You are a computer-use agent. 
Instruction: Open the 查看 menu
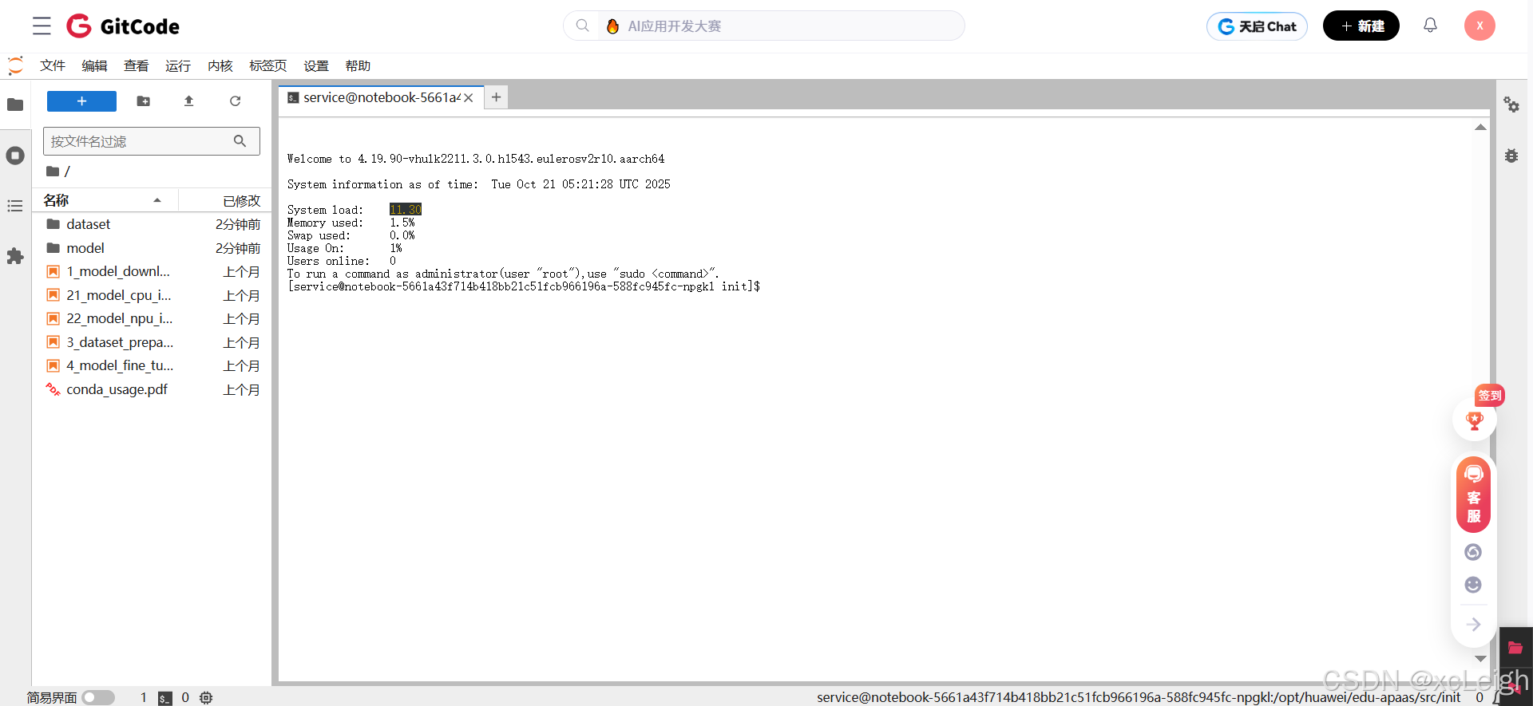(x=137, y=65)
